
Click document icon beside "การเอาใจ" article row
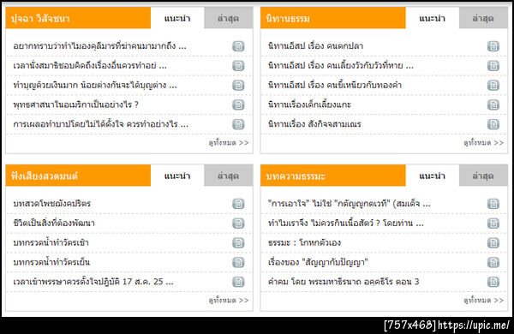tap(493, 204)
